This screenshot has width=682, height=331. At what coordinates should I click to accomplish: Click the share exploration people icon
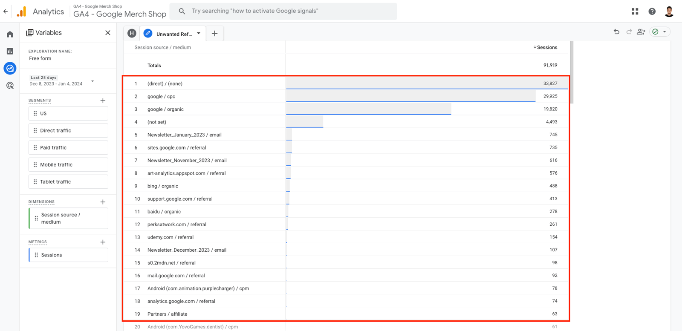(641, 32)
